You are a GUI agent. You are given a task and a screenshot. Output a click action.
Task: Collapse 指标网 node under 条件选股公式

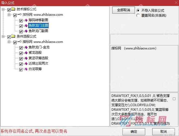tap(9, 42)
